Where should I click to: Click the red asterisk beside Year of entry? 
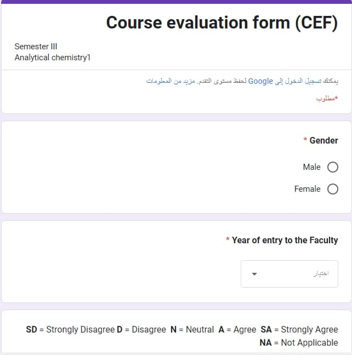[x=228, y=240]
